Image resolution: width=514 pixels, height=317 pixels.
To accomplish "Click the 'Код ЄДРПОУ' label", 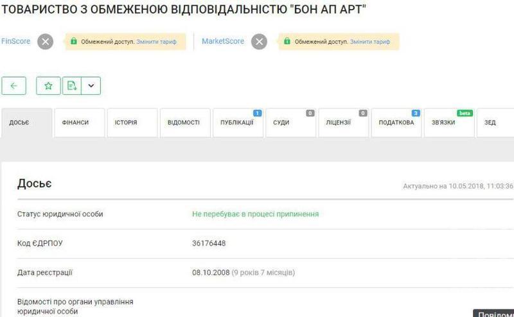I will pos(40,243).
